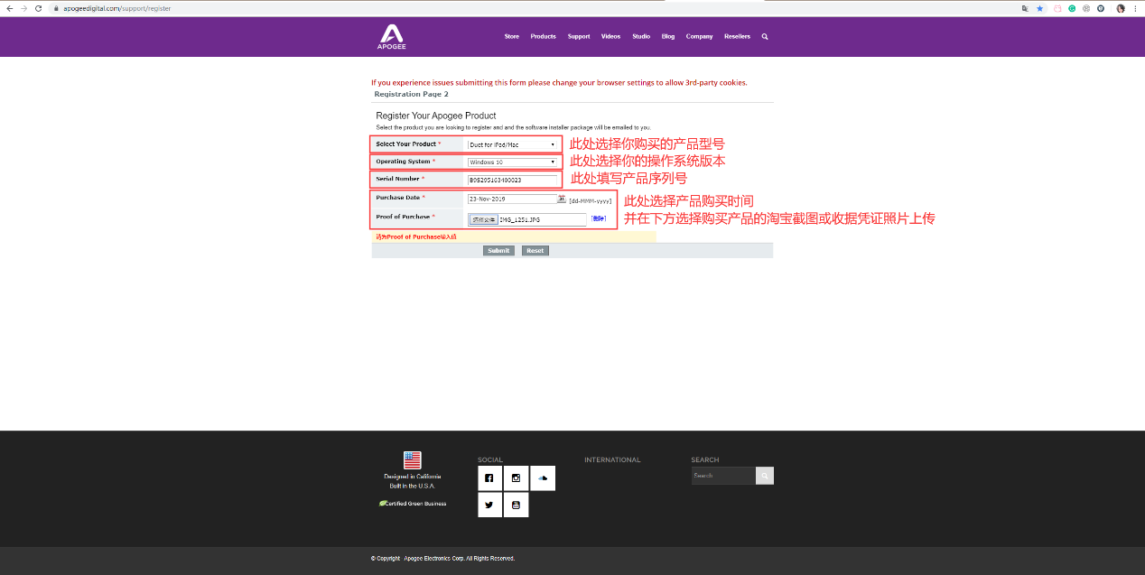
Task: Open the Company menu
Action: pos(699,37)
